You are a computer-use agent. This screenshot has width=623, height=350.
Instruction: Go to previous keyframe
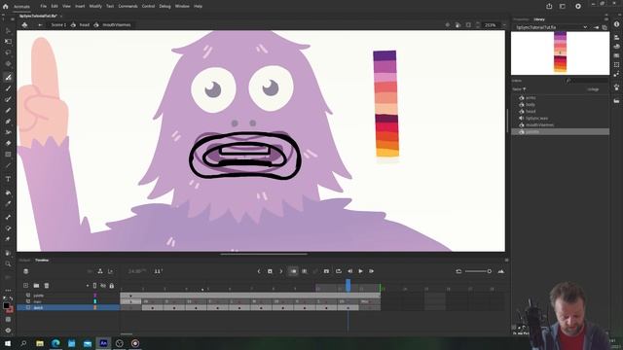(x=259, y=271)
